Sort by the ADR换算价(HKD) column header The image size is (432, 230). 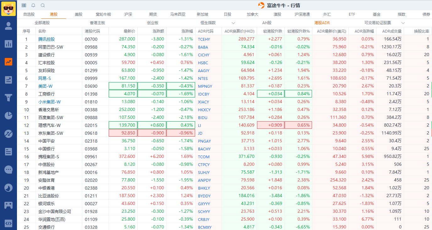(239, 31)
